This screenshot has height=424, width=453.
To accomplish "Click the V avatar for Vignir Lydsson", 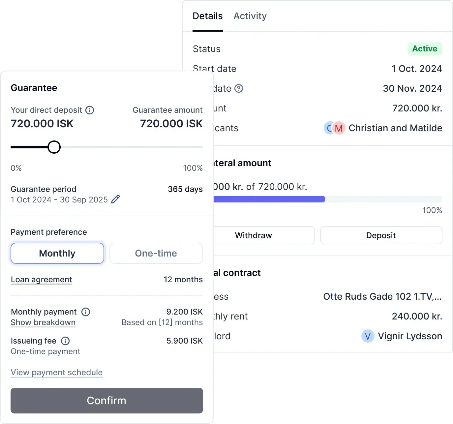I will [368, 336].
